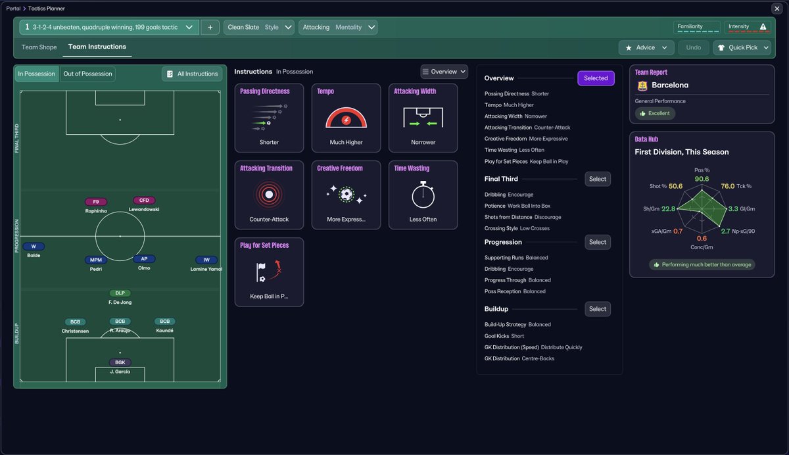This screenshot has width=789, height=455.
Task: Click the Supporting Runs Balanced row
Action: coord(516,258)
